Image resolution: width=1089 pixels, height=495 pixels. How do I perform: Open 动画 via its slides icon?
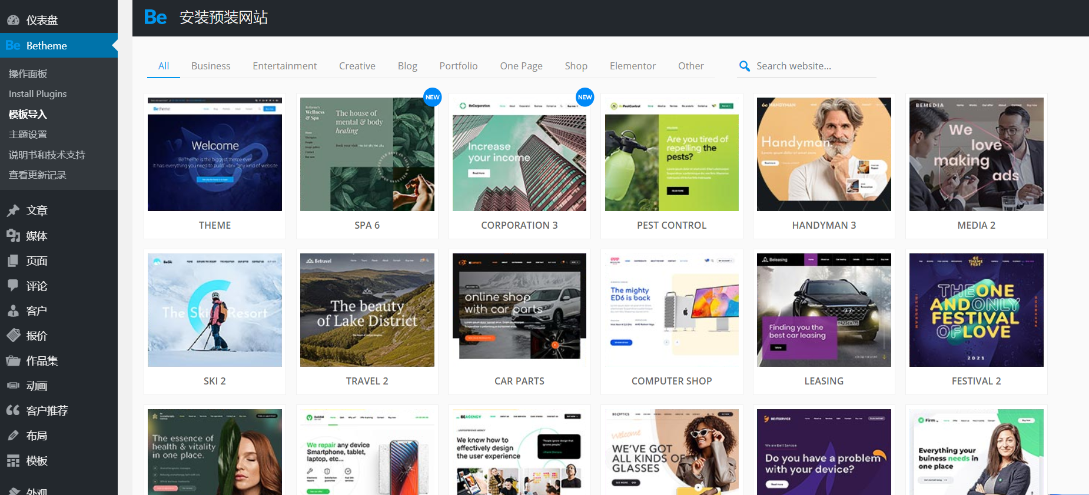(13, 386)
